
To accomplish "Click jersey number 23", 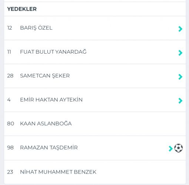I will [x=10, y=172].
